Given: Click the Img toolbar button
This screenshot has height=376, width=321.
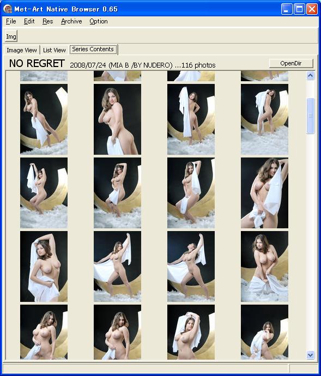Looking at the screenshot, I should click(x=11, y=37).
